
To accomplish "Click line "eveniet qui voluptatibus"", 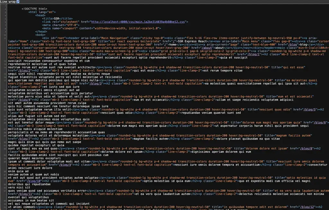I will coord(29,197).
